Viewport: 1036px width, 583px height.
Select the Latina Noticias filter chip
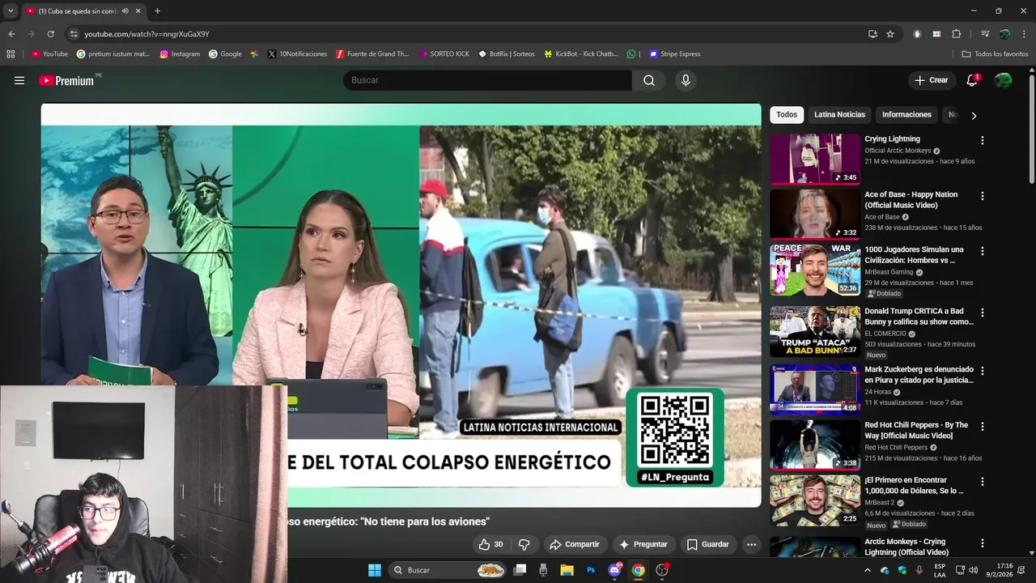pyautogui.click(x=839, y=115)
